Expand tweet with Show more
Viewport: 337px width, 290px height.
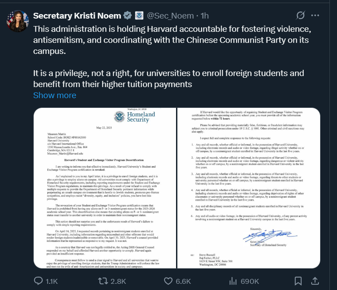click(x=55, y=95)
